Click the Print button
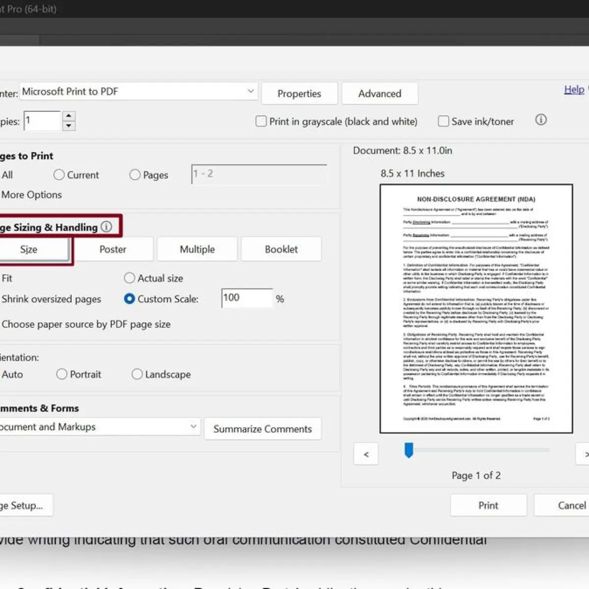 click(488, 505)
